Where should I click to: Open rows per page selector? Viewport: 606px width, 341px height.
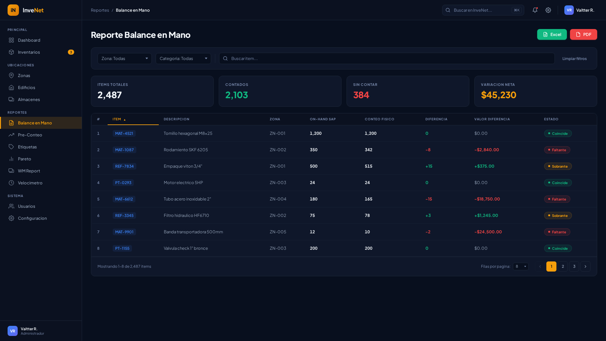click(x=520, y=266)
